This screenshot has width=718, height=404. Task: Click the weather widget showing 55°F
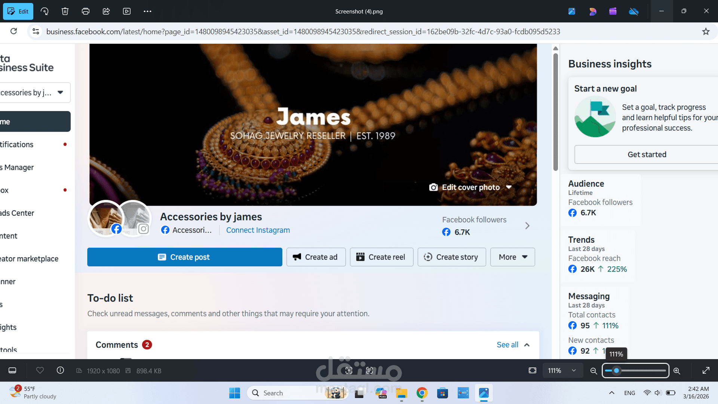33,393
